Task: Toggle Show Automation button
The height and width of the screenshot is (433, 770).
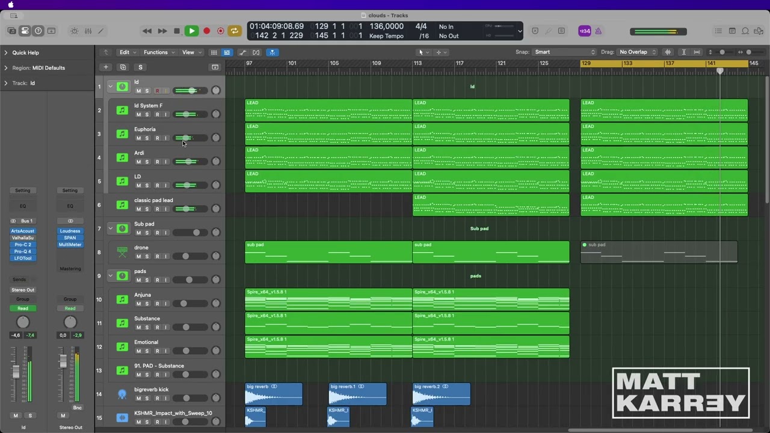Action: click(x=242, y=52)
